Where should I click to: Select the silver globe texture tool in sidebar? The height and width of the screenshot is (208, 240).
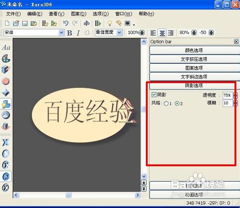pyautogui.click(x=6, y=115)
